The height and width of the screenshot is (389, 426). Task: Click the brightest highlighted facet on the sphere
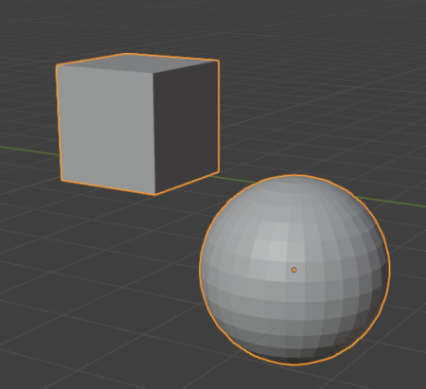277,251
